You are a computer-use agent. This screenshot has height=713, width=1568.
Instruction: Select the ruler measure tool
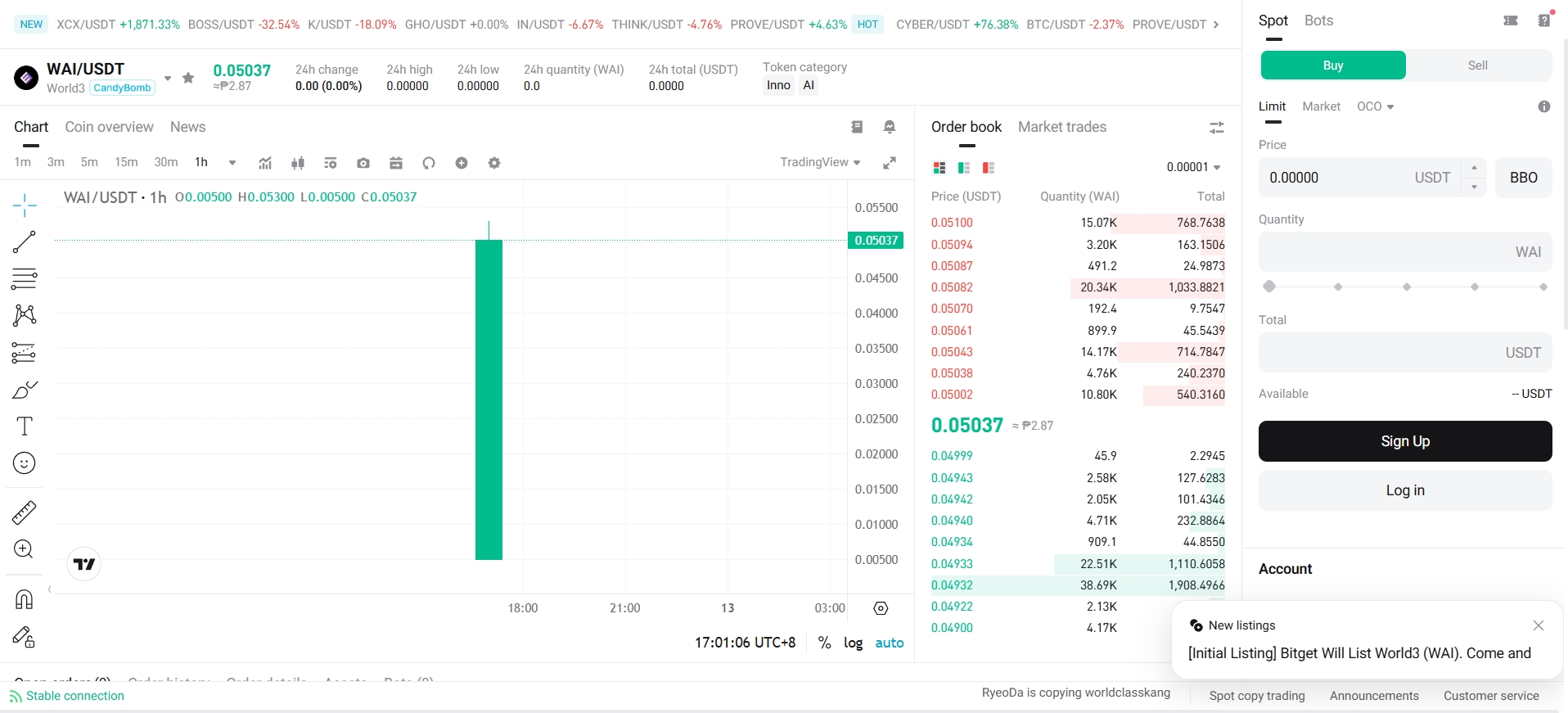tap(25, 512)
